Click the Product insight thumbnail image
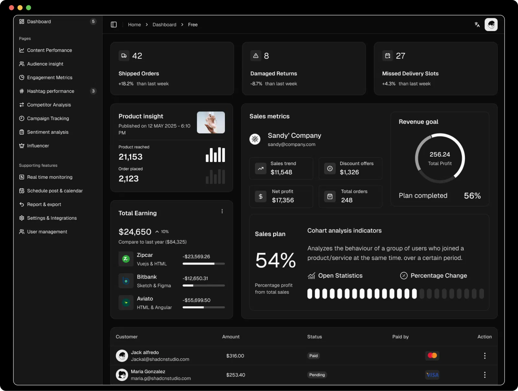Screen dimensions: 518x391 click(x=211, y=122)
